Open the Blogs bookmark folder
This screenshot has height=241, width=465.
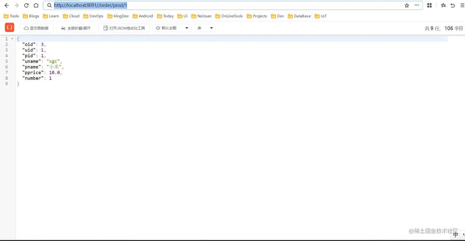[31, 16]
